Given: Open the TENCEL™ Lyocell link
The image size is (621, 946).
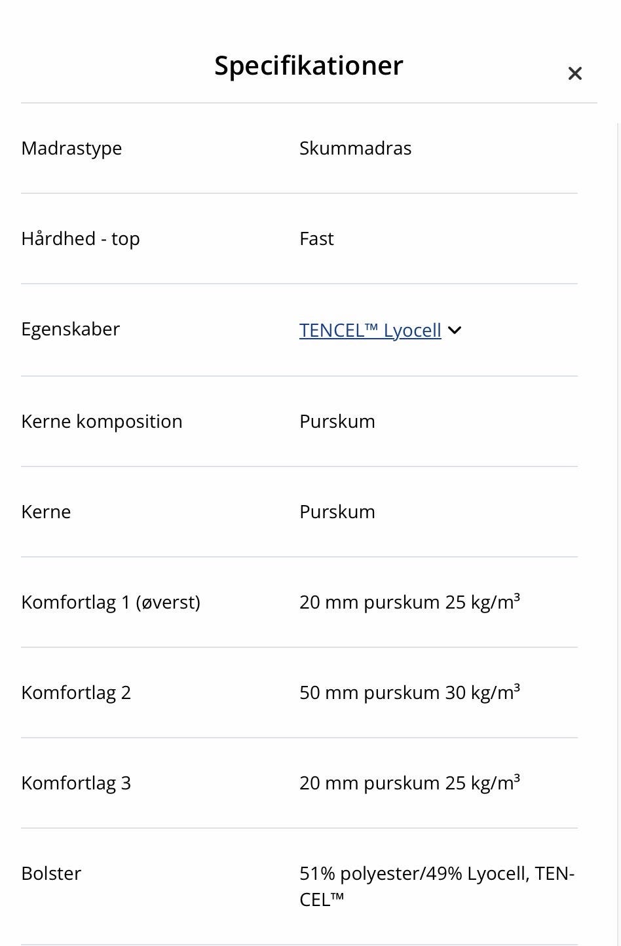Looking at the screenshot, I should pos(370,330).
